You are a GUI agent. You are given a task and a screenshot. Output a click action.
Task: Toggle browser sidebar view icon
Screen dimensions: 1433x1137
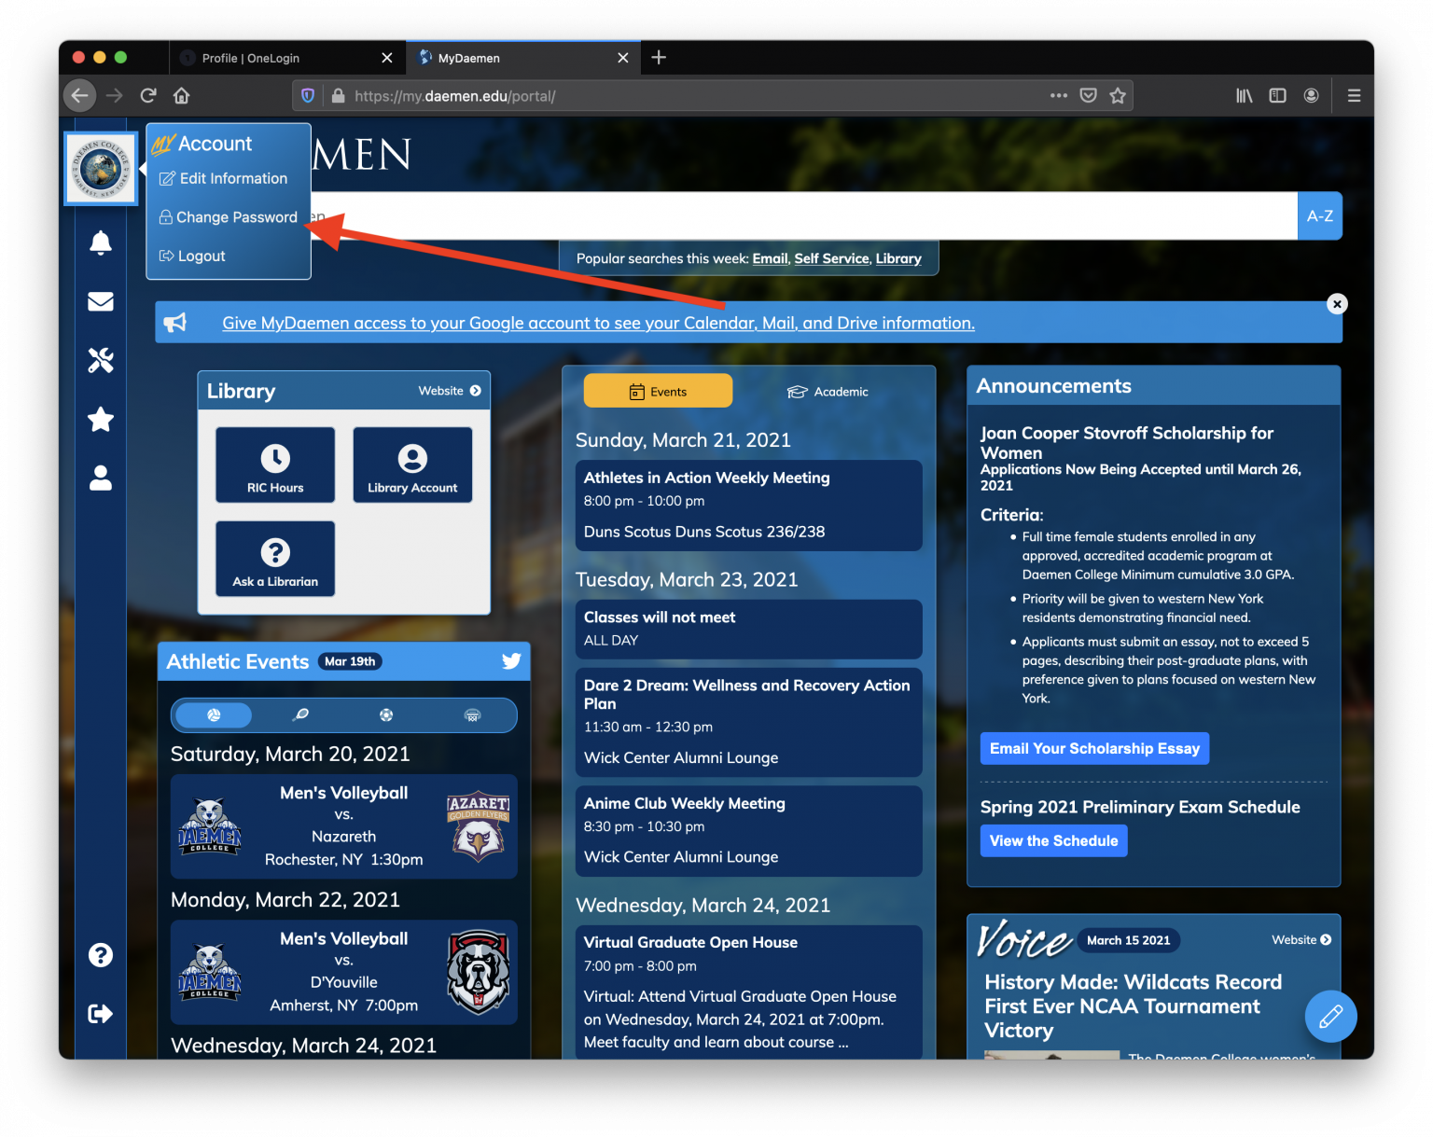[x=1278, y=95]
